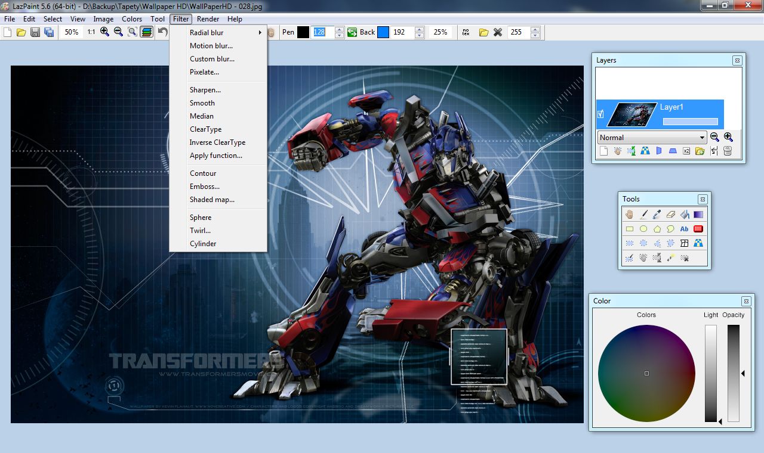
Task: Duplicate layer with x2 icon
Action: (x=686, y=151)
